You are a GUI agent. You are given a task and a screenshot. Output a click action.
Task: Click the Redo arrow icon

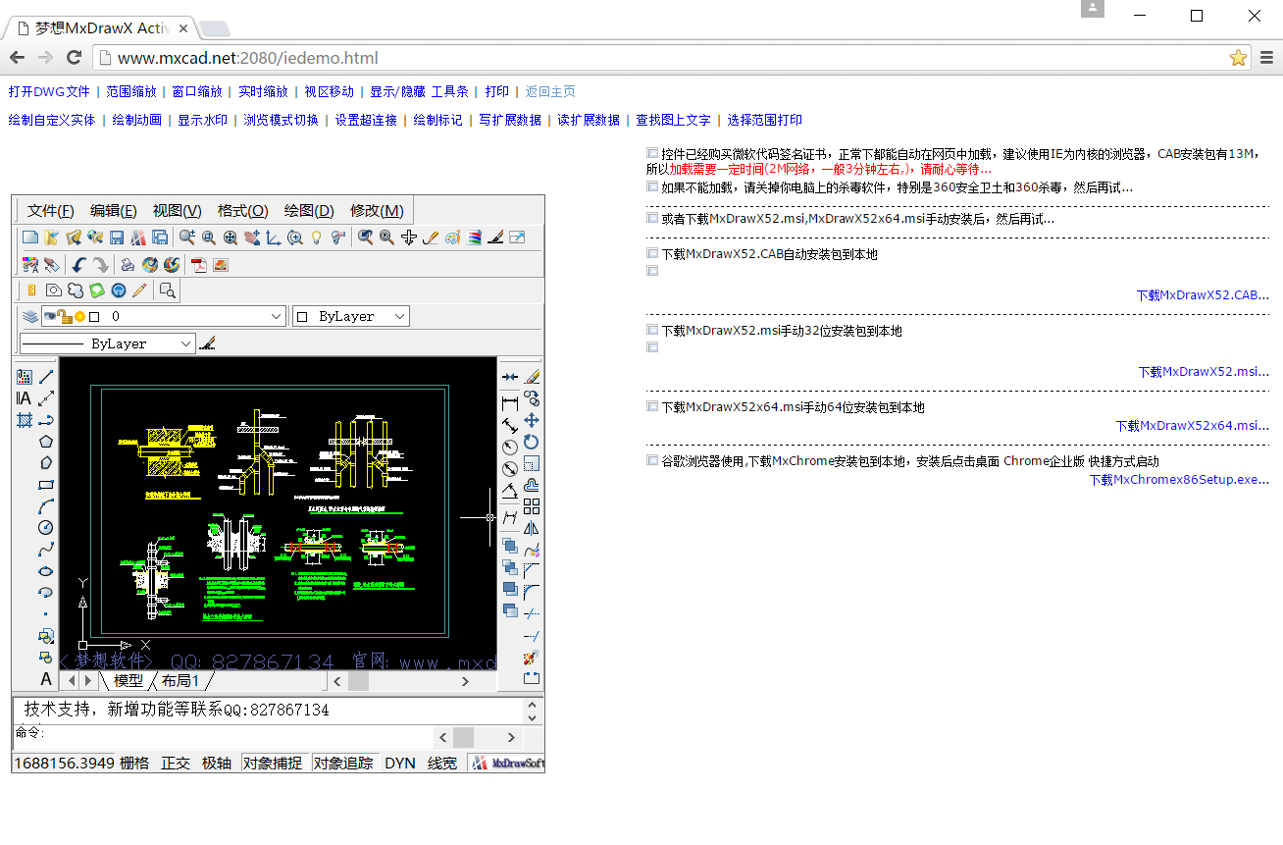click(100, 265)
